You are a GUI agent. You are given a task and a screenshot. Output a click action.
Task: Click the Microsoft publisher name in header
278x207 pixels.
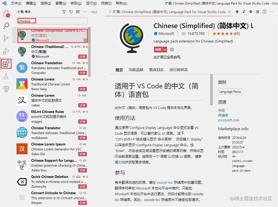(166, 34)
